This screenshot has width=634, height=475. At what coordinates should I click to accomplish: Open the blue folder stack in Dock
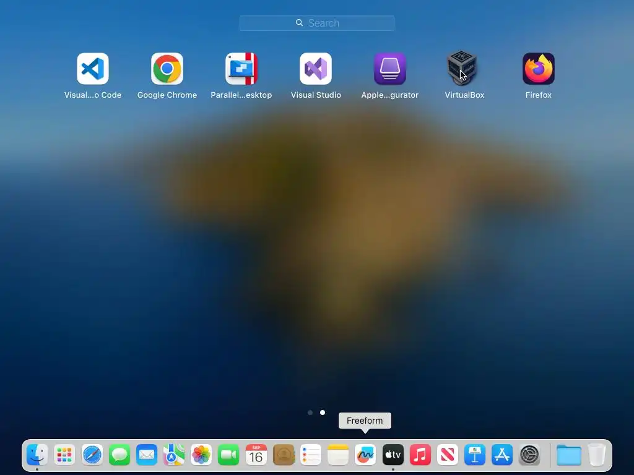[x=569, y=455]
